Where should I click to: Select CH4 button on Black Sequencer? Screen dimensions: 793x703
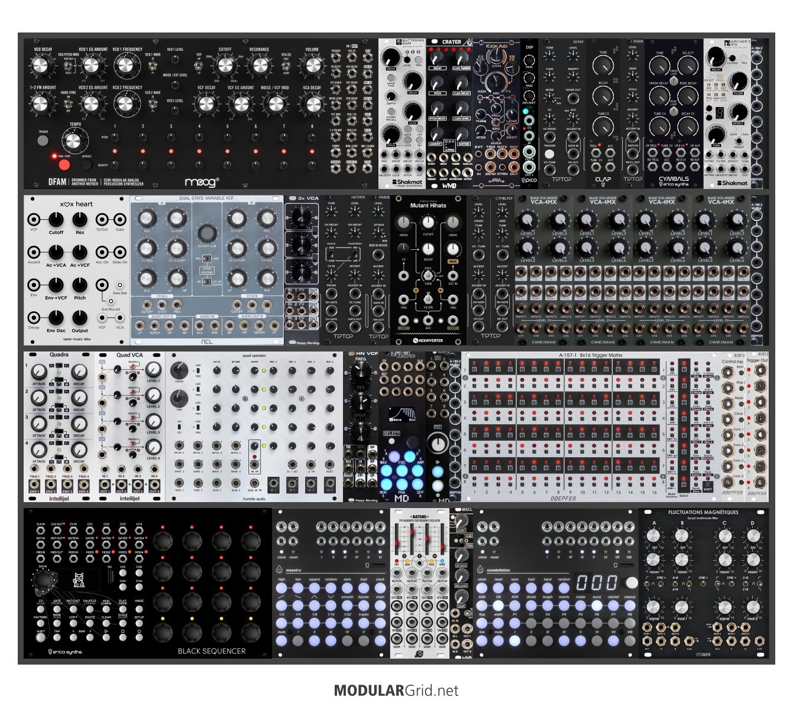click(139, 587)
